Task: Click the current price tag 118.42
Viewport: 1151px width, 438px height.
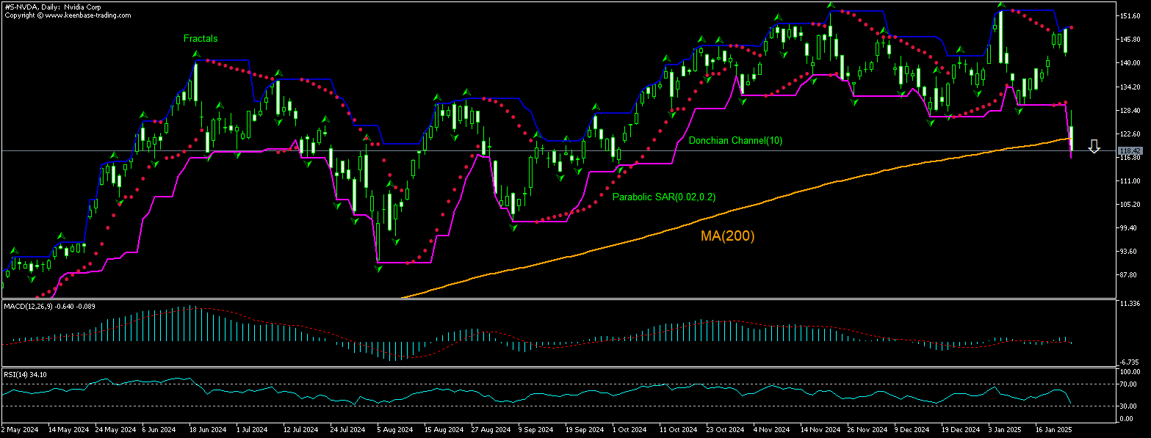Action: click(x=1128, y=151)
